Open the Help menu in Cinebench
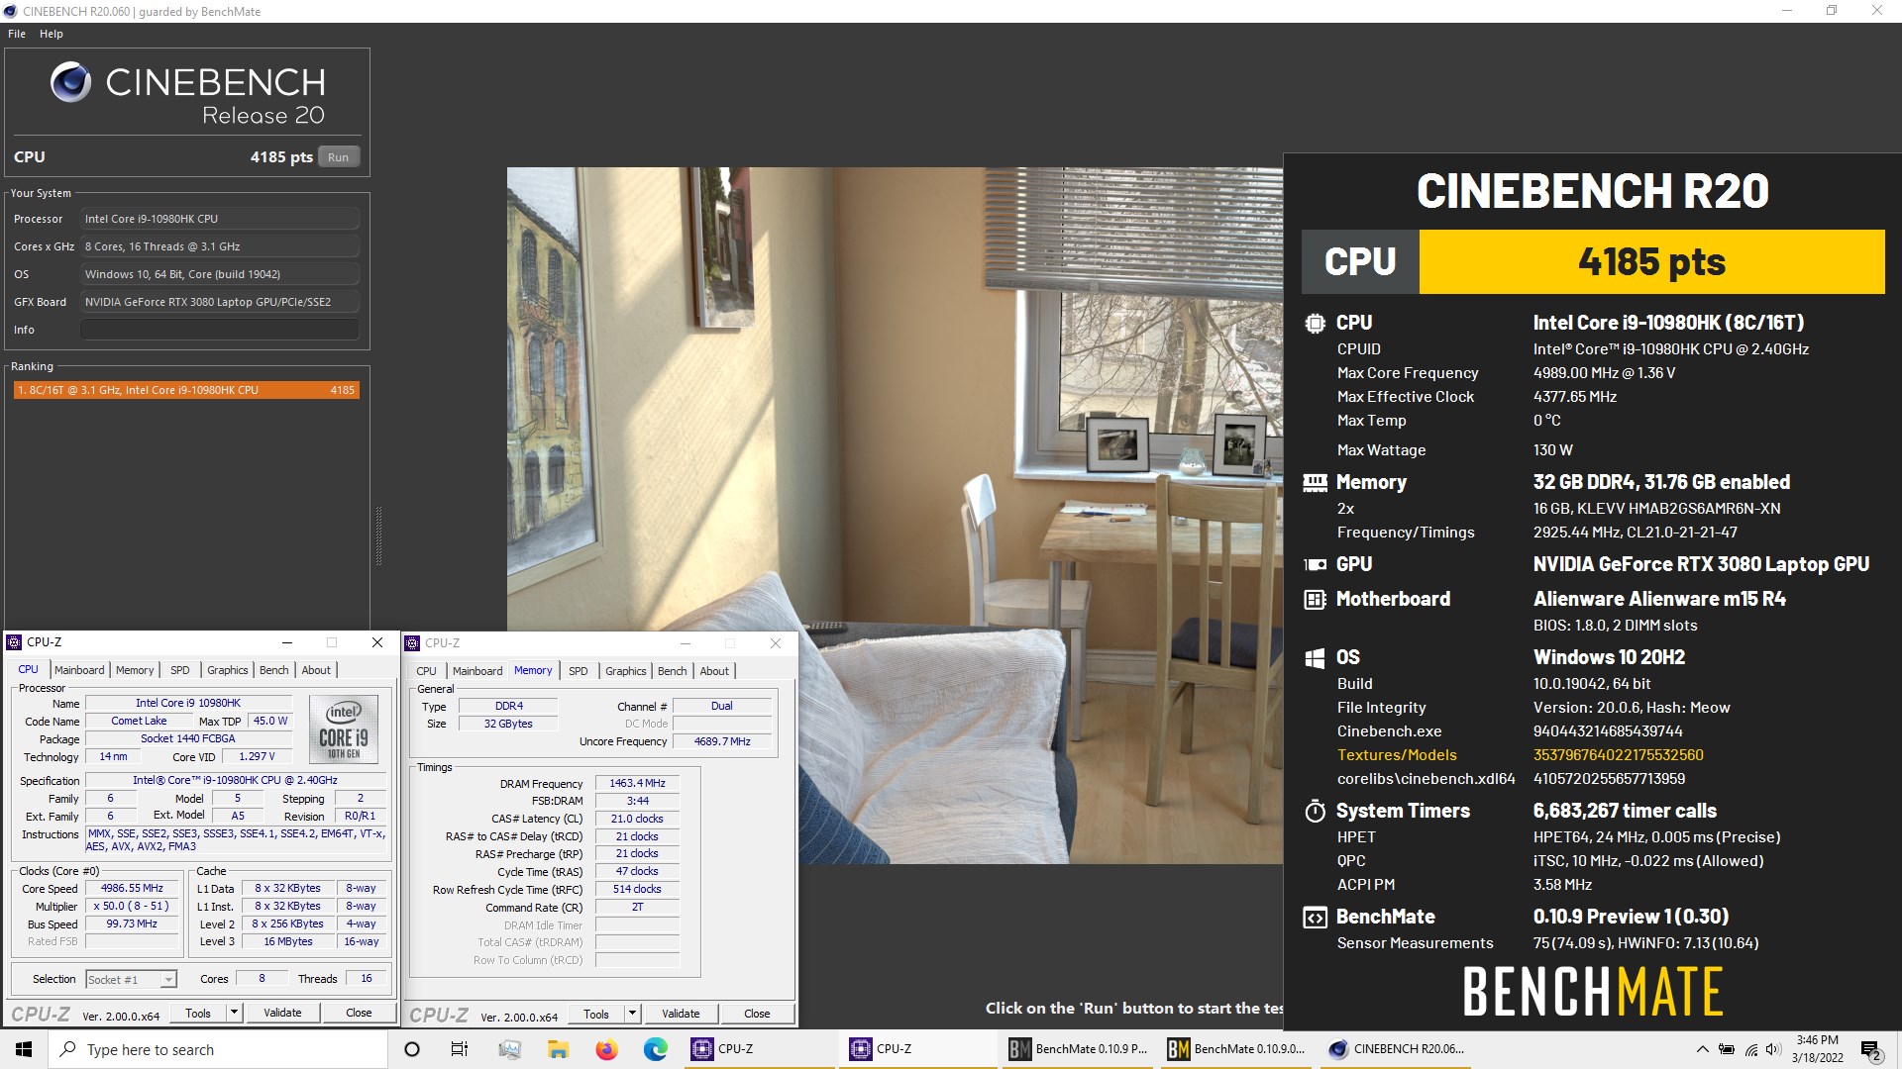 pos(52,34)
